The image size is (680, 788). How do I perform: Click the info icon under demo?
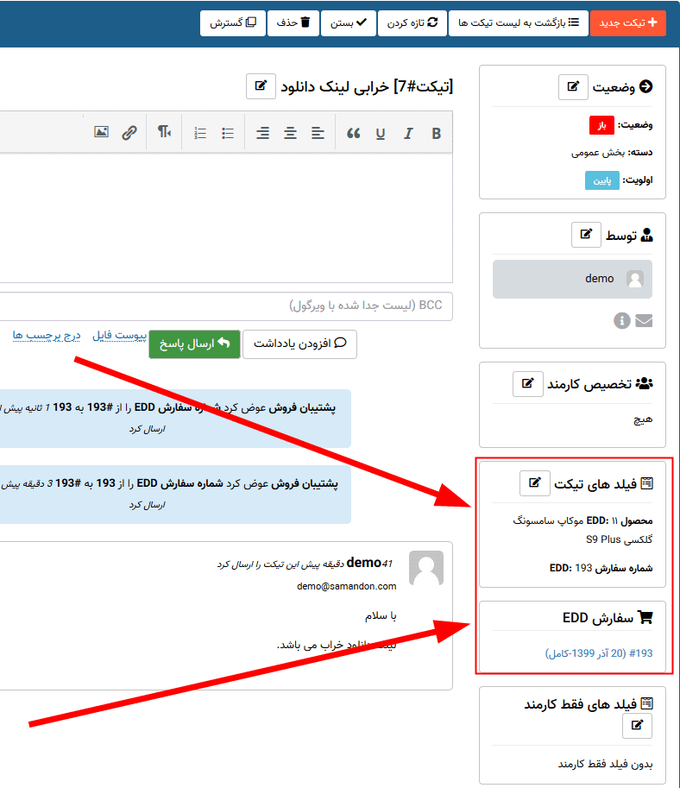[x=621, y=320]
